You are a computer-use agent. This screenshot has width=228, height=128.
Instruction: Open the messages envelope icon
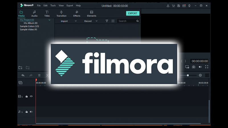click(184, 6)
